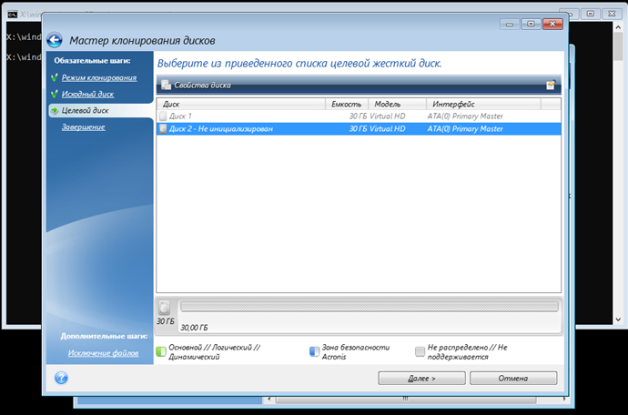Open the Завершение step link
The height and width of the screenshot is (415, 628).
coord(83,127)
